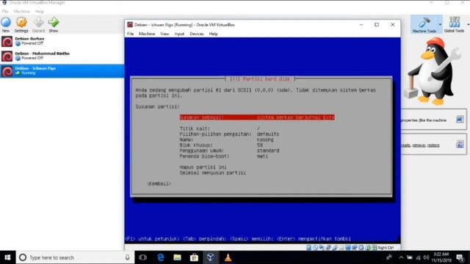Image resolution: width=470 pixels, height=264 pixels.
Task: Select the running Debian - Ichwan Figo machine
Action: [x=62, y=71]
